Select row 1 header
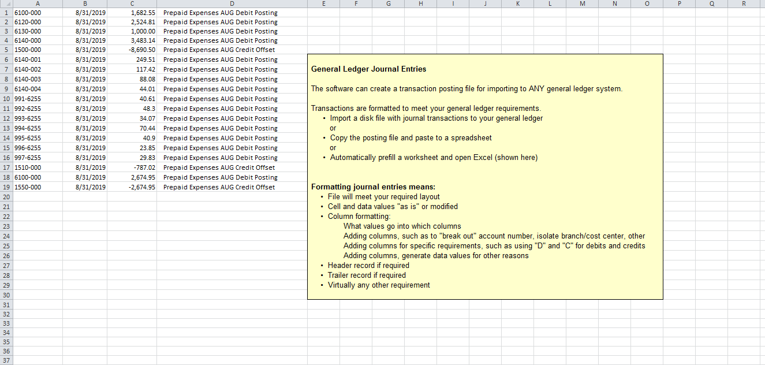This screenshot has width=765, height=365. coord(6,12)
